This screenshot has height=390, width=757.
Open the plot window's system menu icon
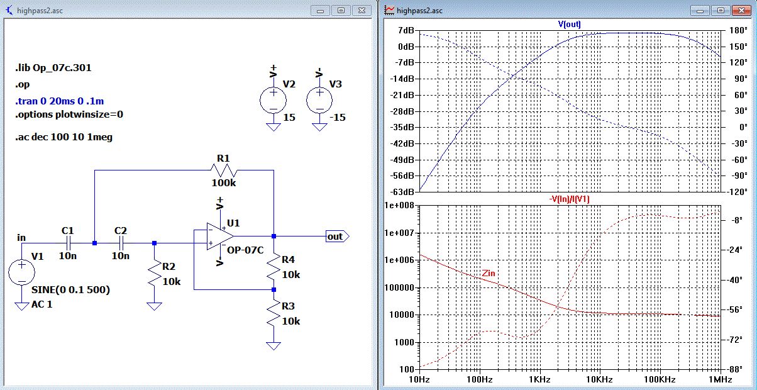(x=390, y=10)
